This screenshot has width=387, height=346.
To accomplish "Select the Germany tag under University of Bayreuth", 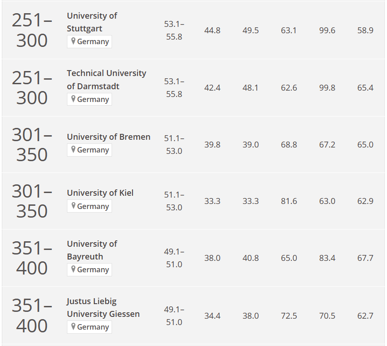I will [x=89, y=270].
